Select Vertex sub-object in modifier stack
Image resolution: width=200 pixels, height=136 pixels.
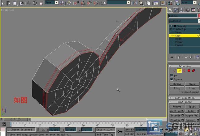coord(178,32)
